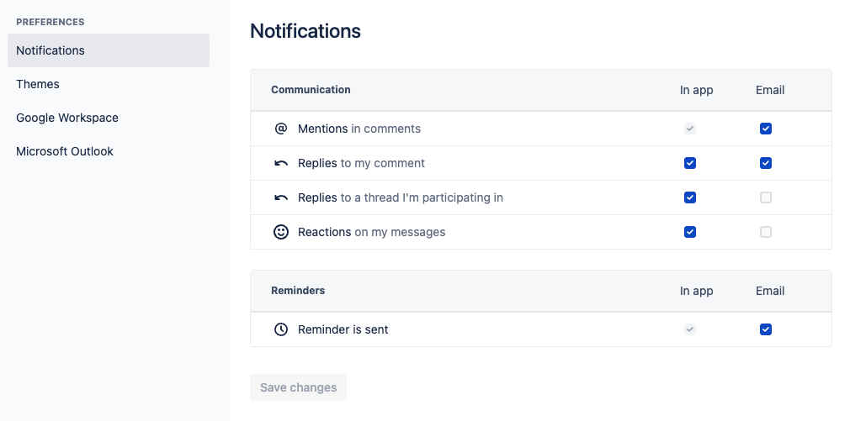Click reply arrow icon for thread replies row

tap(281, 197)
